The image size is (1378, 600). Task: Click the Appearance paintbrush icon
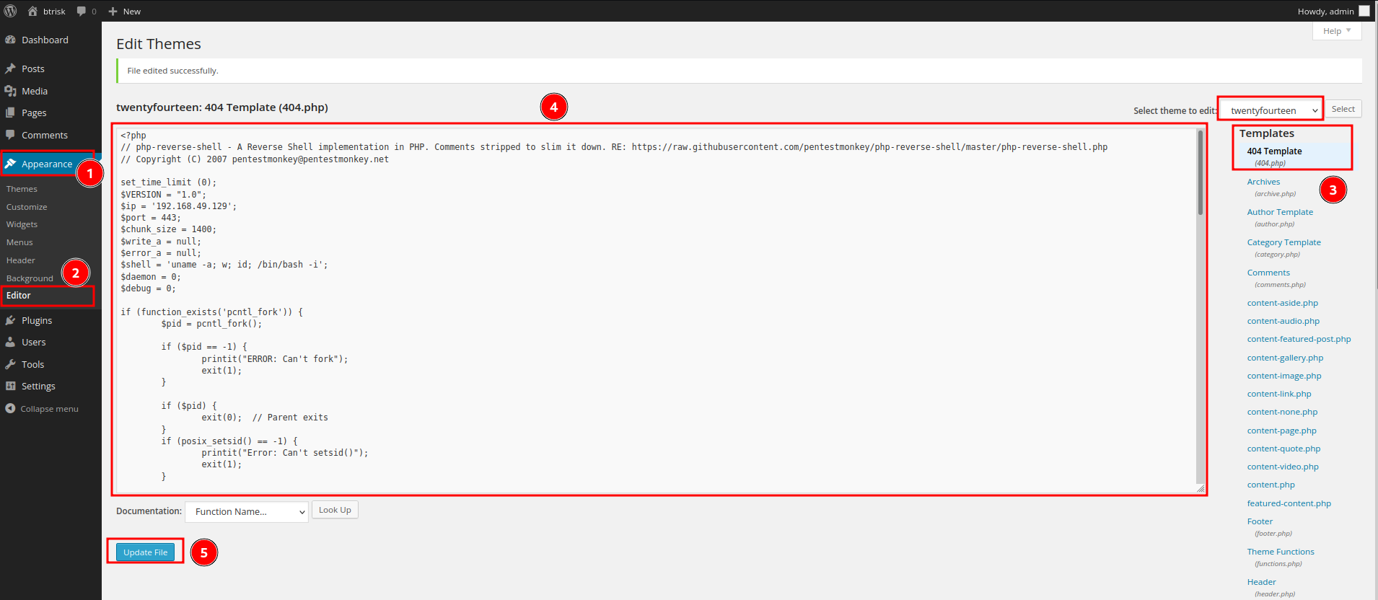pyautogui.click(x=11, y=164)
